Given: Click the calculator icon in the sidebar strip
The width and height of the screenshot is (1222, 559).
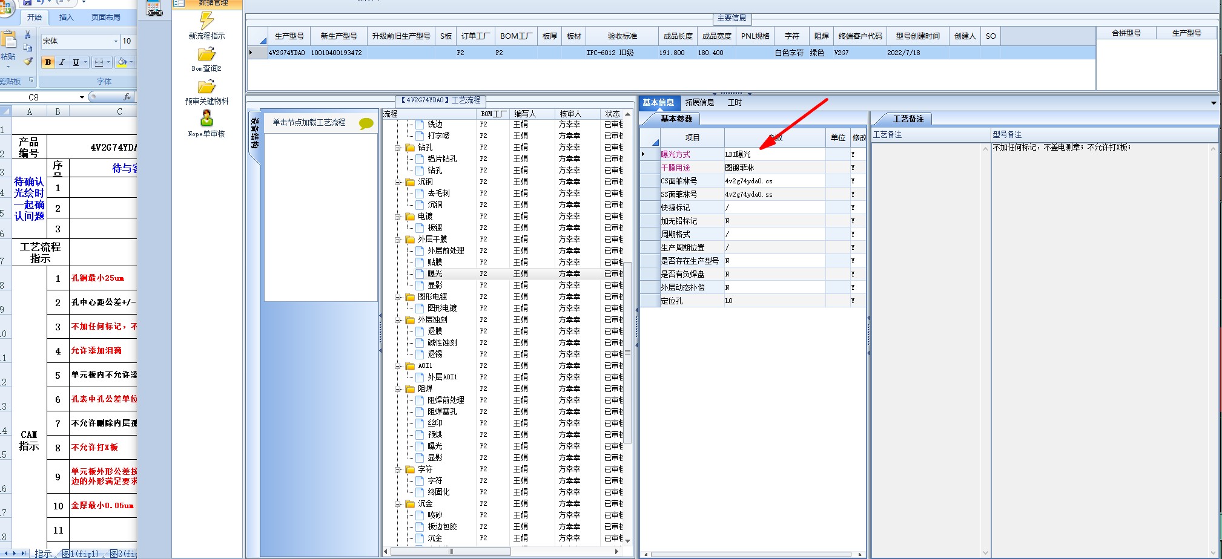Looking at the screenshot, I should coord(154,8).
